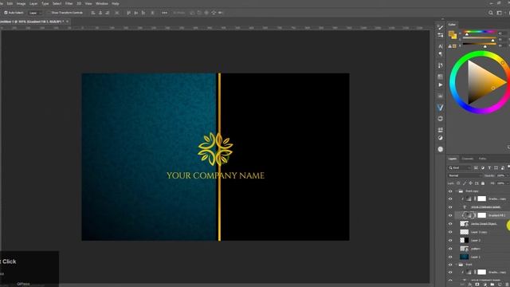Click the gold logo on the canvas
This screenshot has height=287, width=510.
(215, 148)
